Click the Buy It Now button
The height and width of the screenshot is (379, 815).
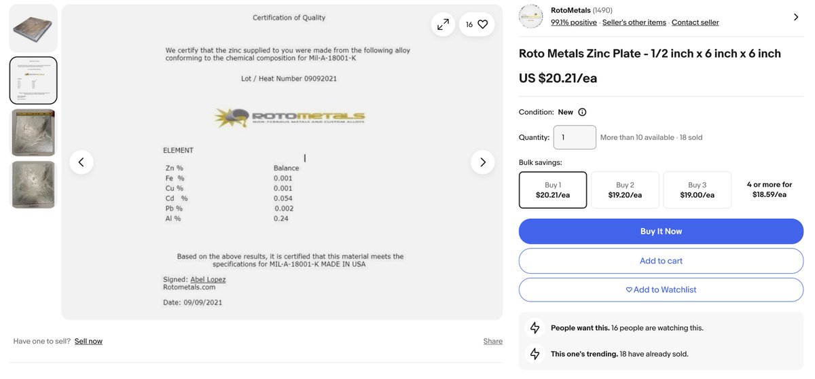(x=661, y=232)
